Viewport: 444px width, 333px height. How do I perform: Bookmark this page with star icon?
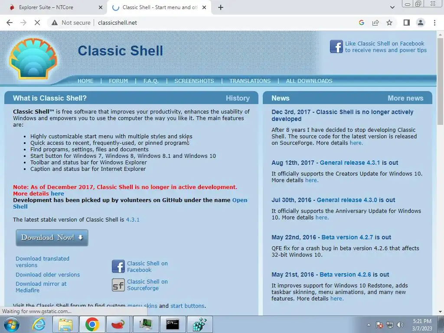[x=389, y=23]
